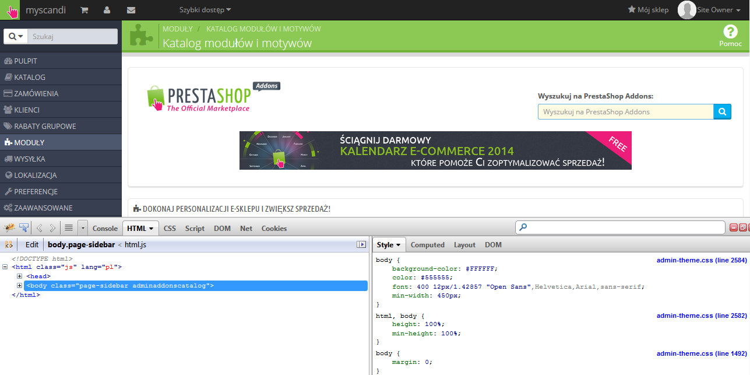This screenshot has height=375, width=750.
Task: Open the customer (person) icon notifications
Action: [107, 10]
